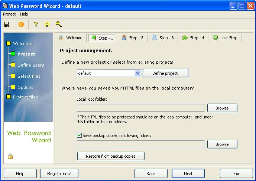
Task: Minimize the Web Password Wizard window
Action: (x=233, y=6)
